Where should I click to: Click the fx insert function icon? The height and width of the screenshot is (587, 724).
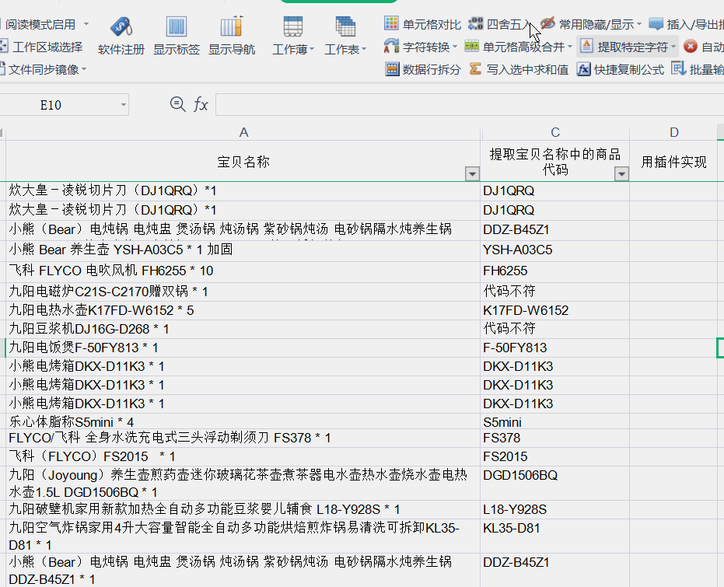tap(201, 105)
